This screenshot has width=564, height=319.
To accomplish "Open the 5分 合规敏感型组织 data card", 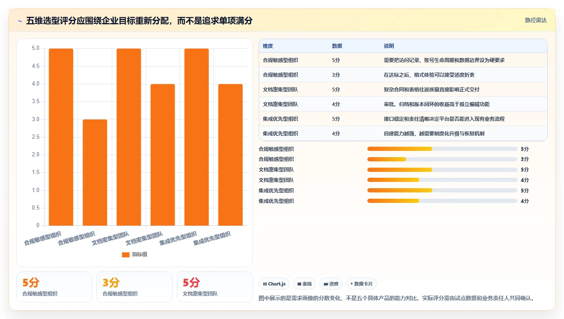I will click(x=54, y=287).
